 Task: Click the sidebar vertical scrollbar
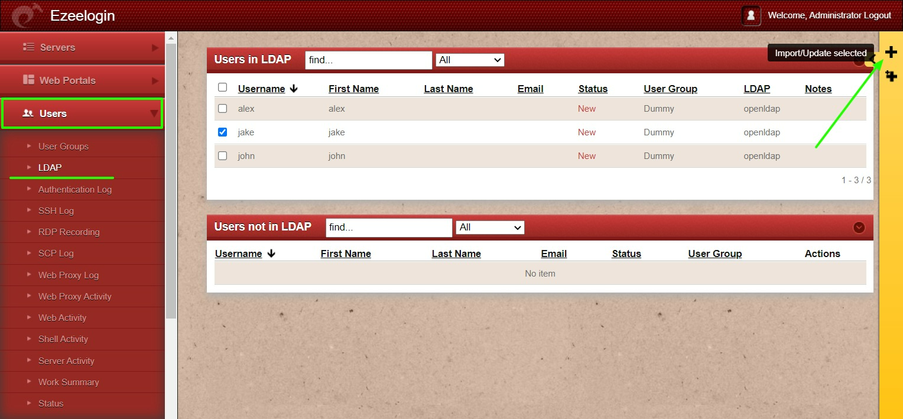[x=171, y=180]
